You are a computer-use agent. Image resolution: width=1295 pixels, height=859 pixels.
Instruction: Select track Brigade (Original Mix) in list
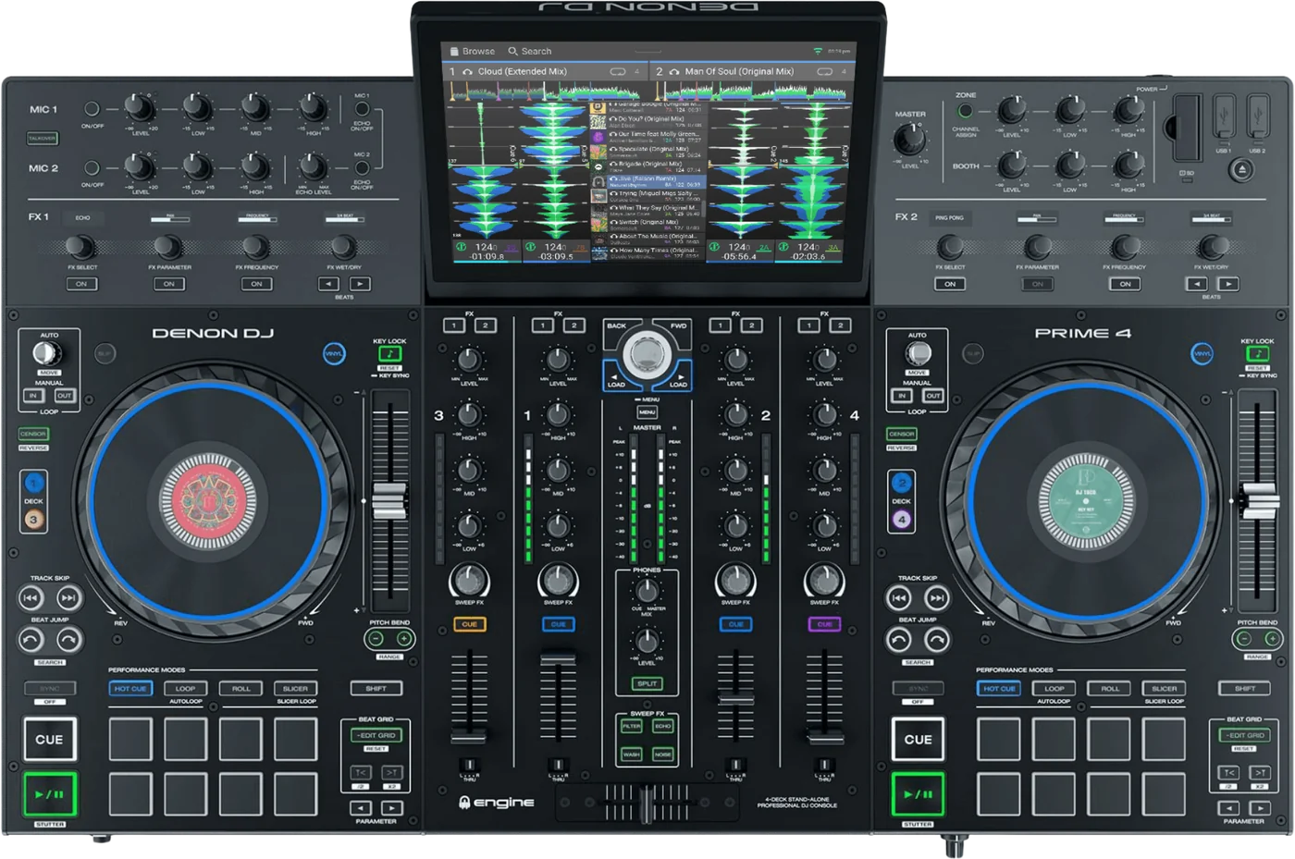click(647, 166)
